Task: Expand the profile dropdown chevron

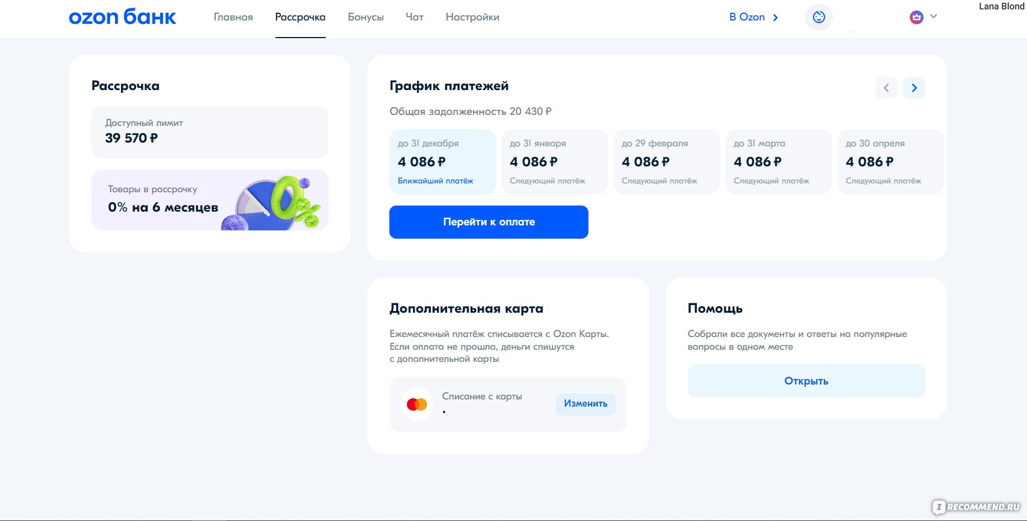Action: pyautogui.click(x=934, y=17)
